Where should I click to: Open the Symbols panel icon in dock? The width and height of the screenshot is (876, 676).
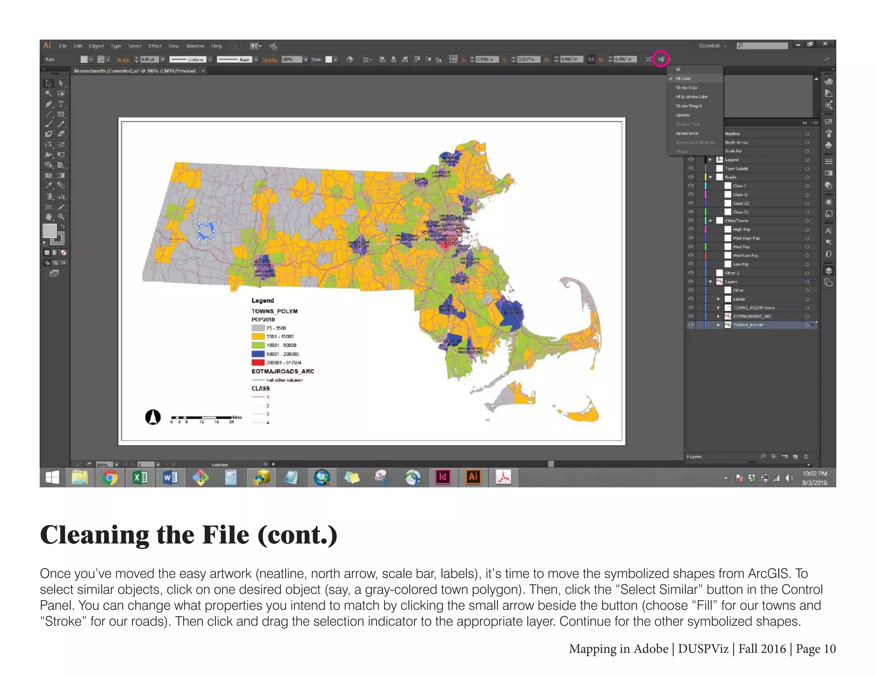pos(829,145)
